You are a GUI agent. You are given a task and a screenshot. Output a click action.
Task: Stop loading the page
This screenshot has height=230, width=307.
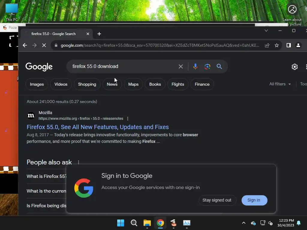pyautogui.click(x=44, y=46)
